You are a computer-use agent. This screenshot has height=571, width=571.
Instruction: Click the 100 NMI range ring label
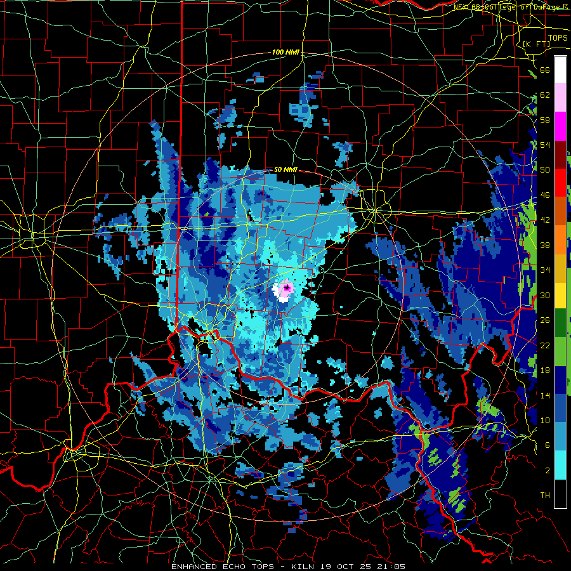(x=285, y=52)
